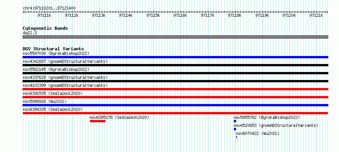Select the blue nsv5547030 variant bar
The image size is (339, 152).
coord(175,57)
